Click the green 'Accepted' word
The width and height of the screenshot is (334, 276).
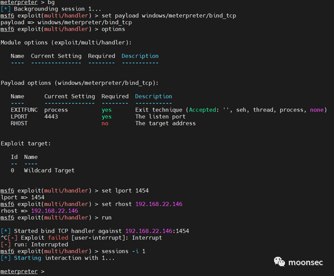(202, 110)
